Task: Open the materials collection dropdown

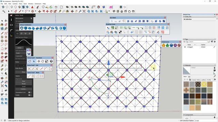Action: coord(202,80)
